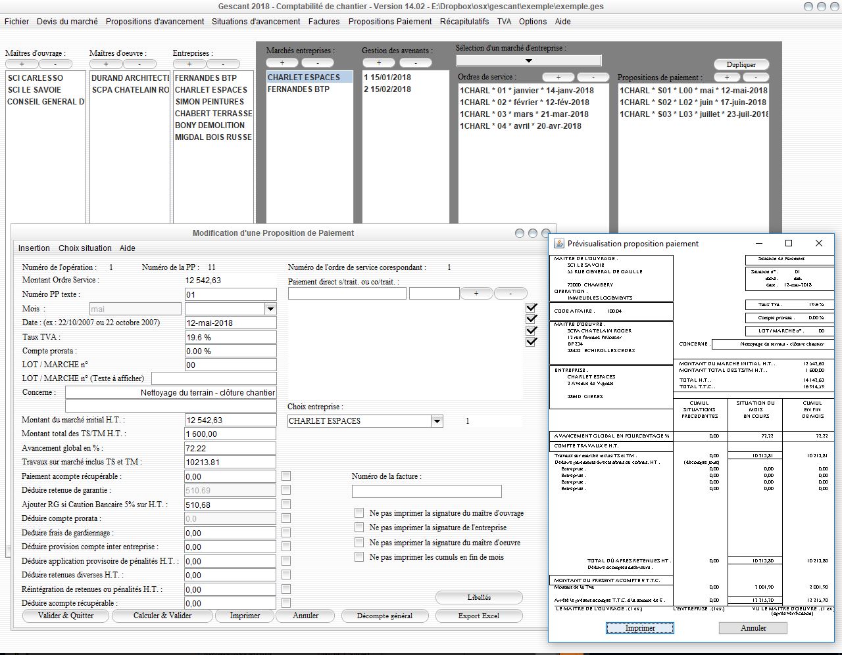Enable Ne pas imprimer les cumuls fin de mois
Screen dimensions: 842x655
coord(359,556)
